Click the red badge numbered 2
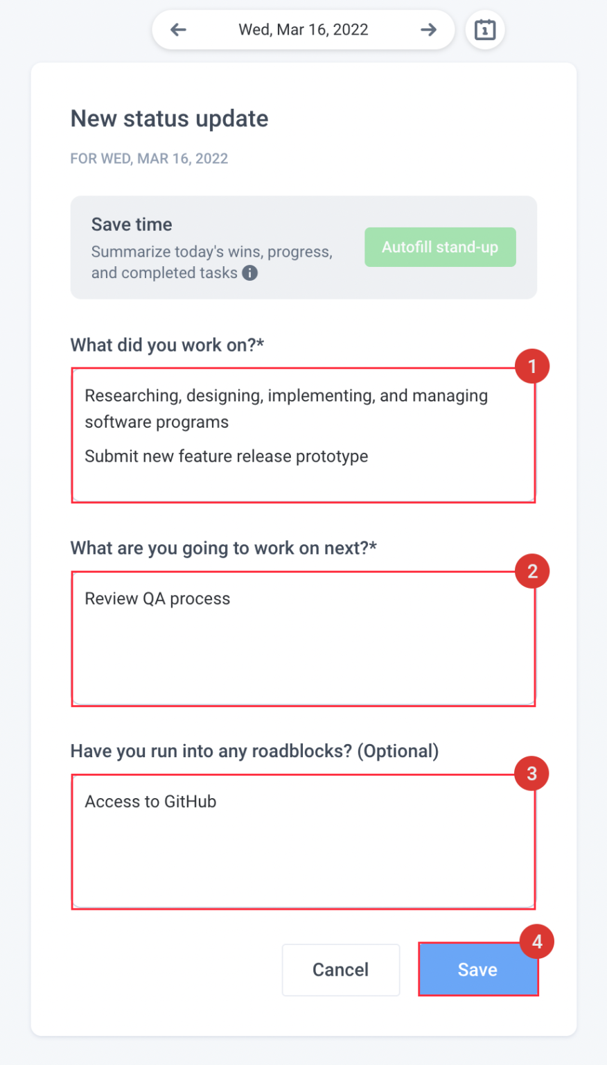 pos(532,571)
